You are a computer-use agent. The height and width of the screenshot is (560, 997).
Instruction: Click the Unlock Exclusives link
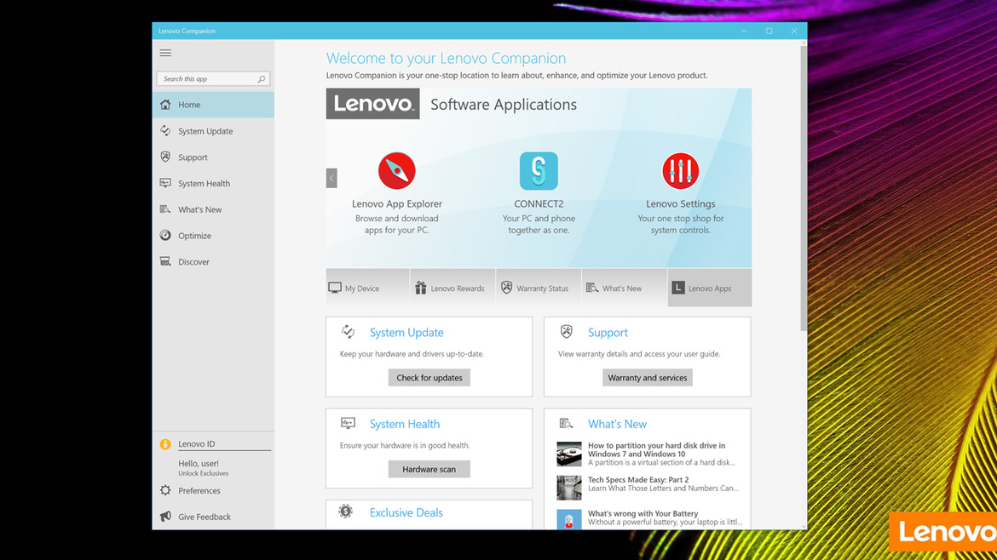pos(203,474)
